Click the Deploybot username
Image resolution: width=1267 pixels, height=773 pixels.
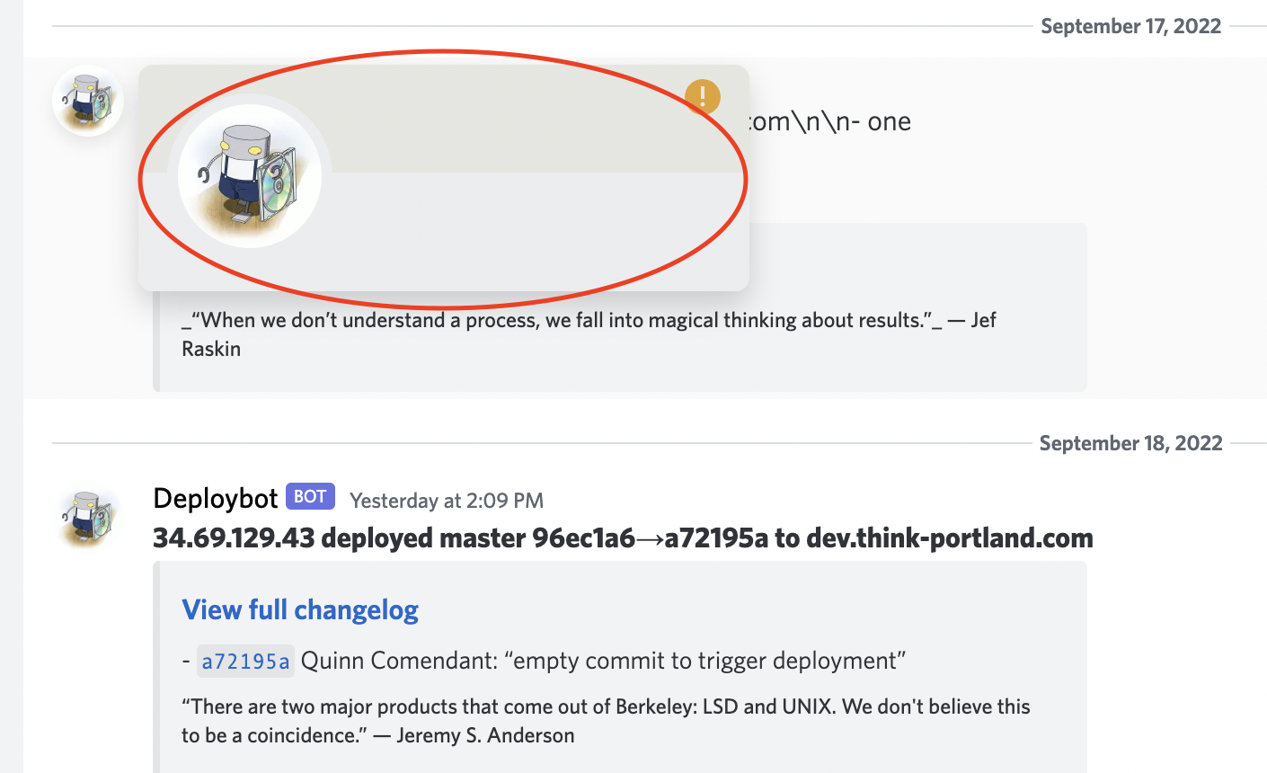click(x=215, y=498)
